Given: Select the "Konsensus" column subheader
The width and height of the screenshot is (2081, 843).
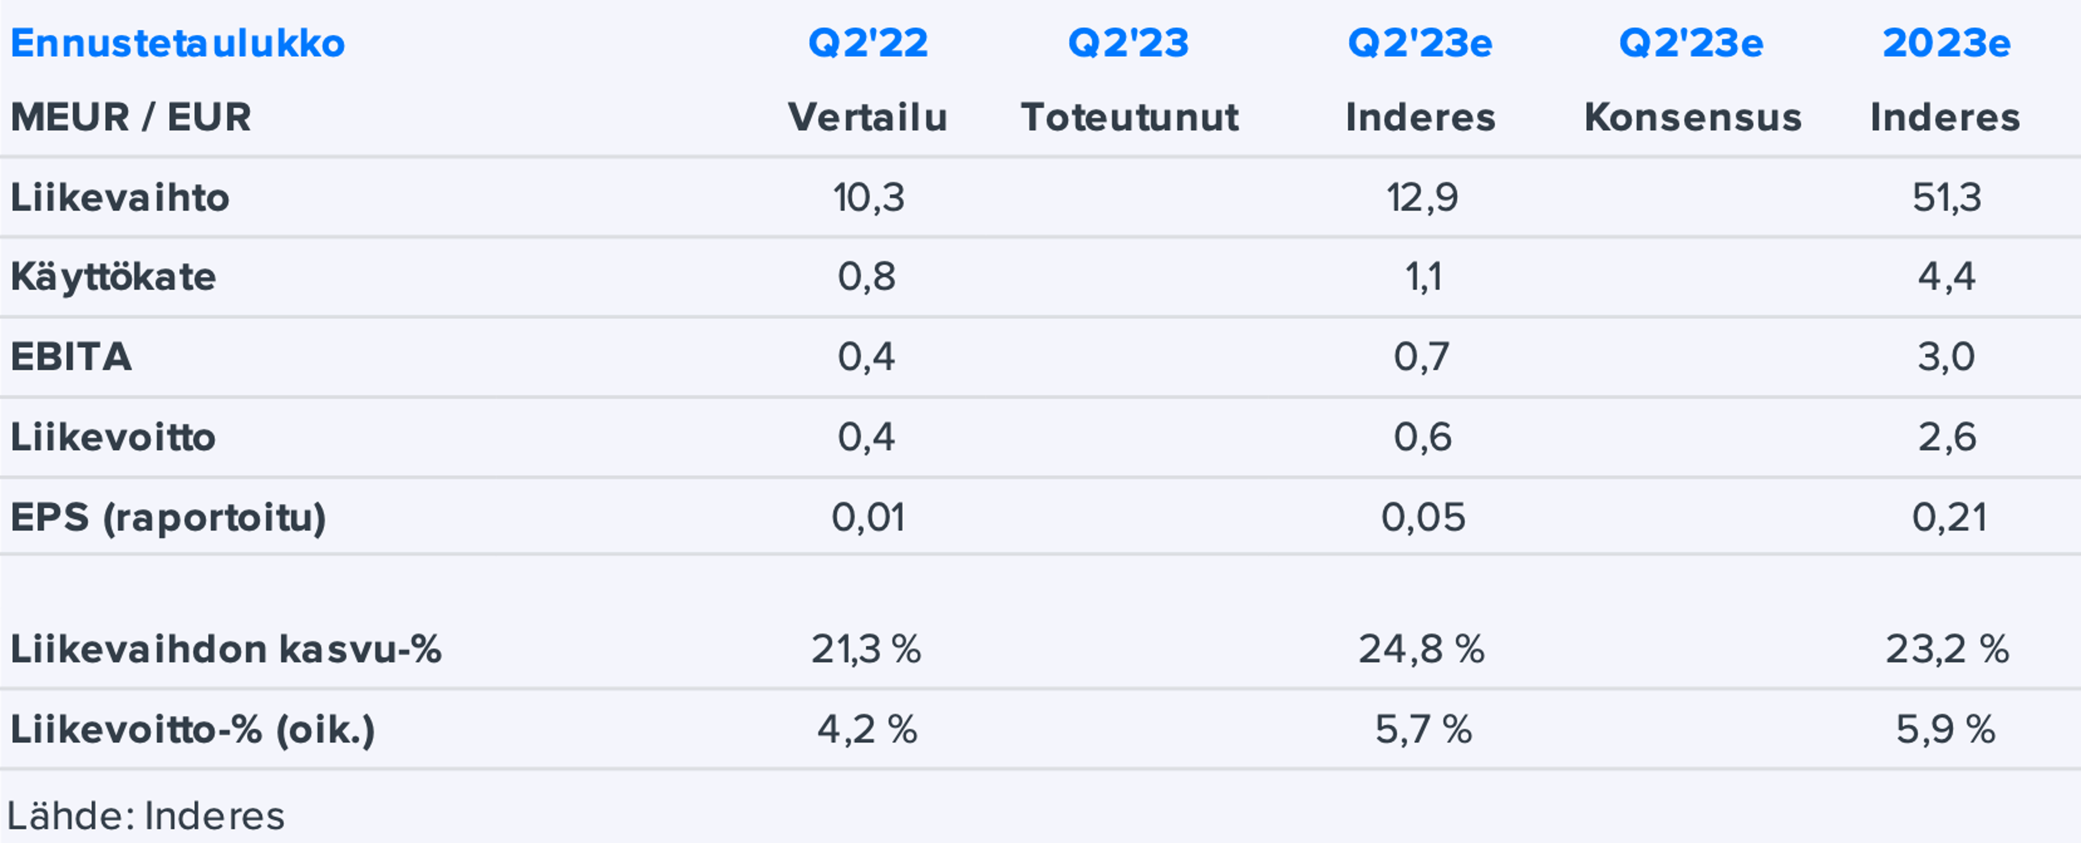Looking at the screenshot, I should tap(1692, 118).
